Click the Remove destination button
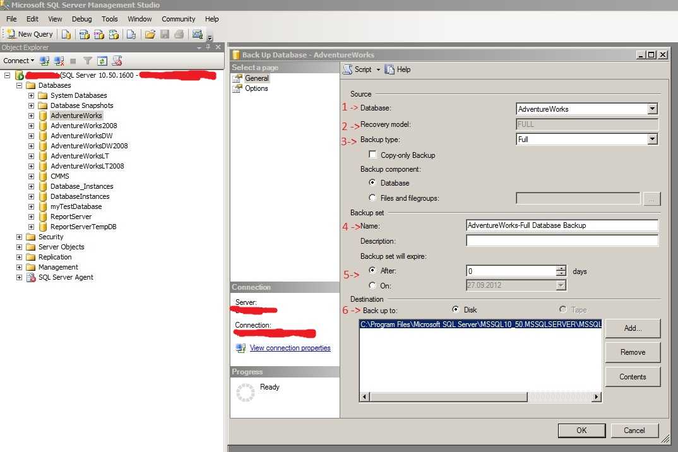 pos(633,352)
